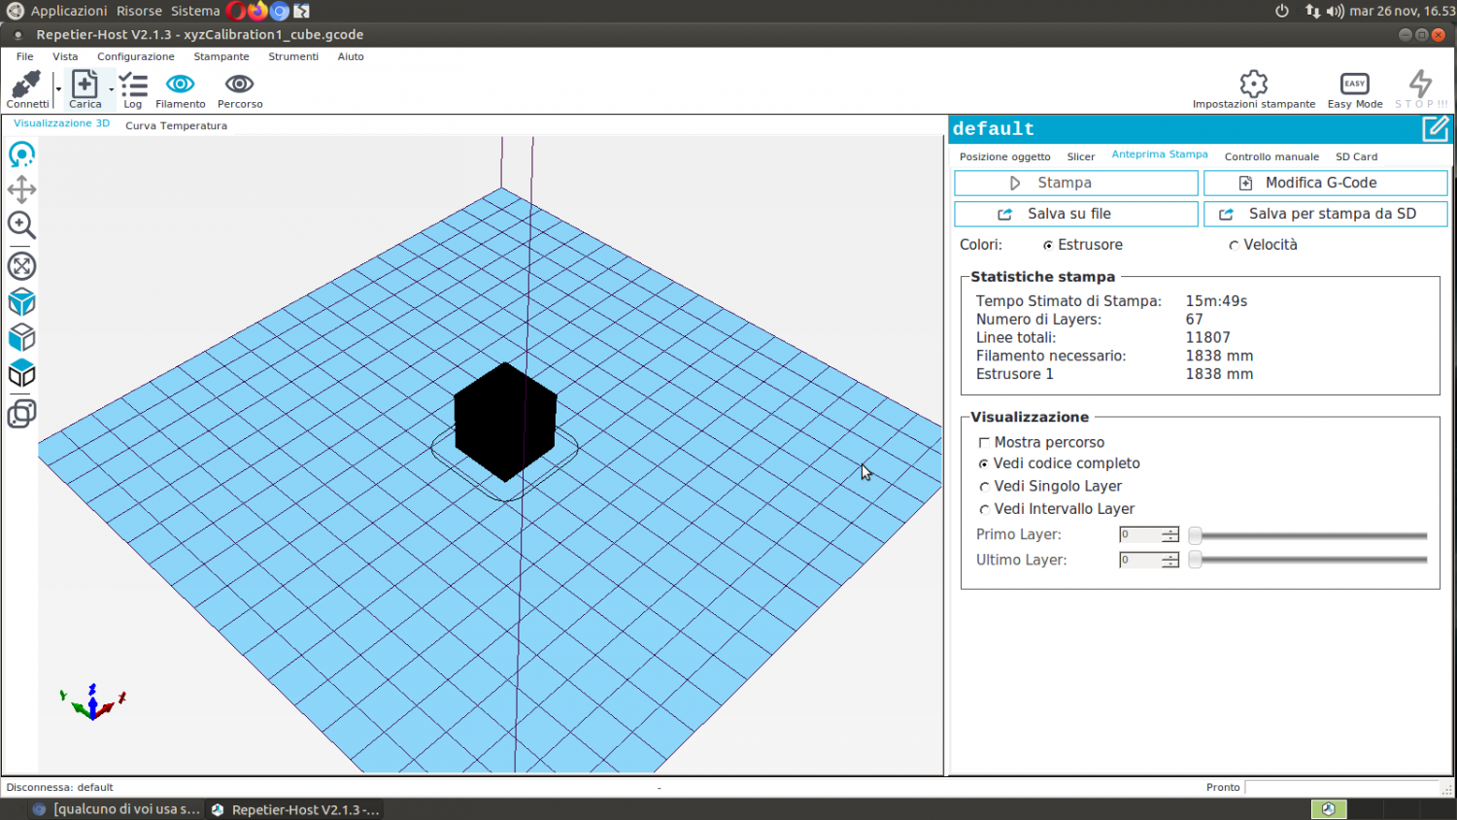Click Salva su file button

click(x=1076, y=214)
